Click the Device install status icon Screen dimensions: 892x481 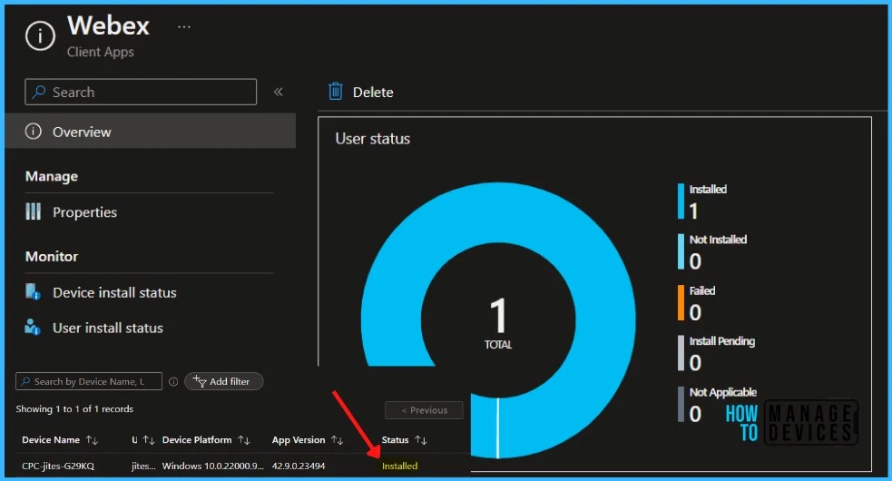pyautogui.click(x=33, y=292)
